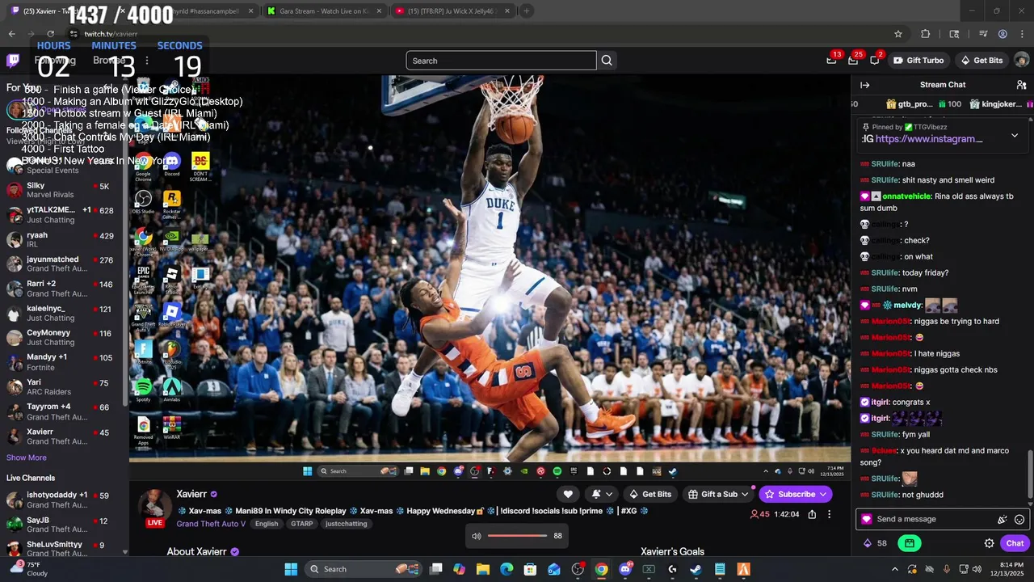Open the notifications inbox showing 25
This screenshot has height=582, width=1034.
(853, 61)
